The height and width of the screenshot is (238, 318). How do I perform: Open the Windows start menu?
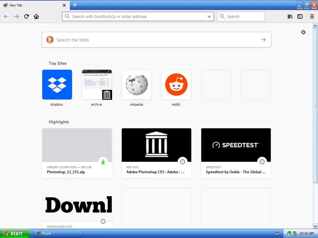(15, 233)
